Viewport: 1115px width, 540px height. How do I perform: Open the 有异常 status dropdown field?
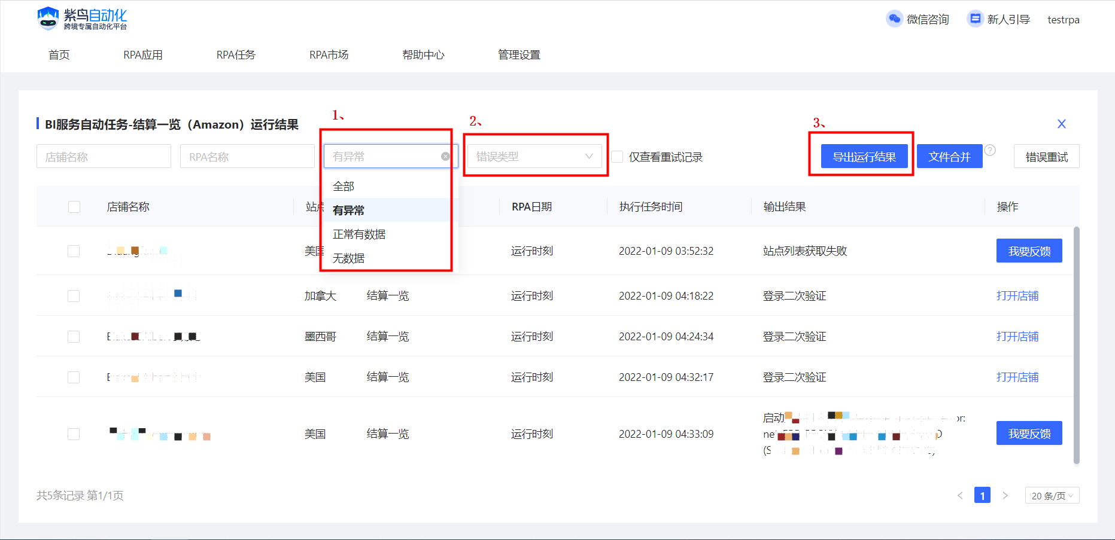391,157
